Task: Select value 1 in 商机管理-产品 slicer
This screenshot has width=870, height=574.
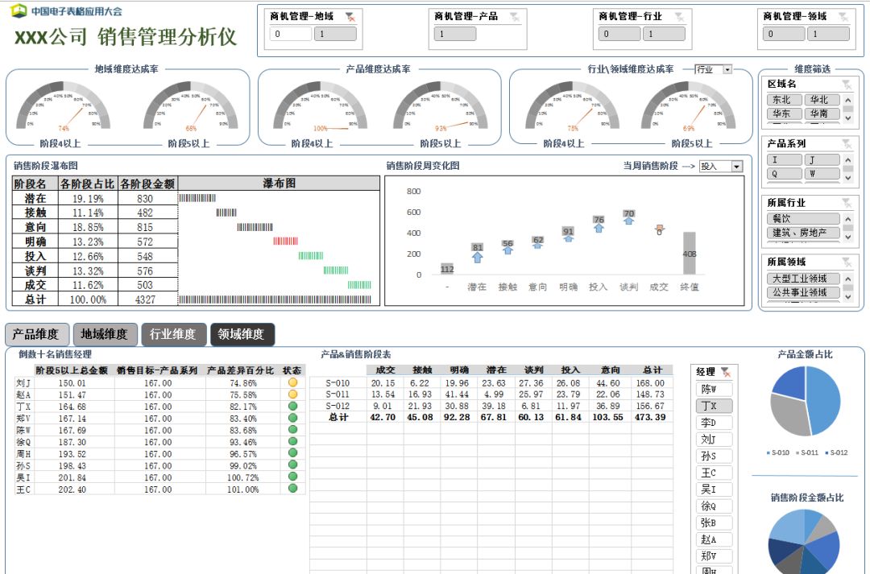Action: [x=455, y=34]
